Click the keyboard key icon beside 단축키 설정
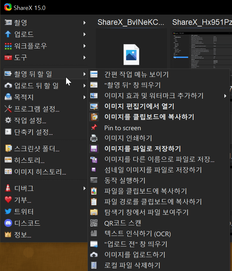 [8, 132]
